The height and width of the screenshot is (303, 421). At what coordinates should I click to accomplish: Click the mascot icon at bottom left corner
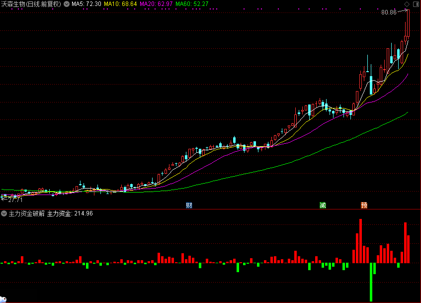click(x=3, y=300)
